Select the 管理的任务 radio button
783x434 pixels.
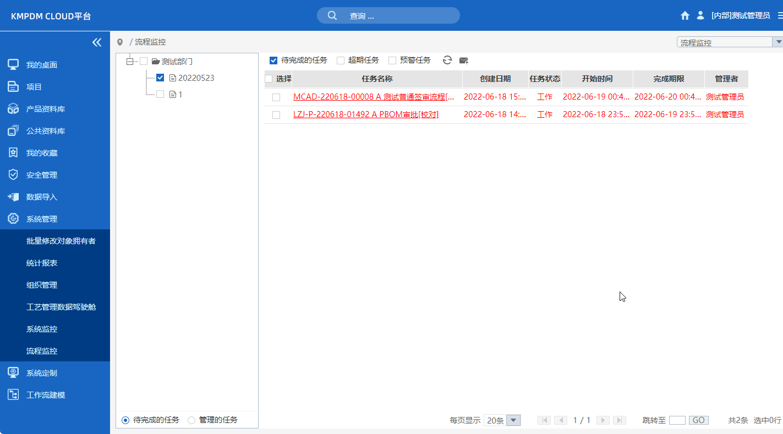click(x=191, y=420)
